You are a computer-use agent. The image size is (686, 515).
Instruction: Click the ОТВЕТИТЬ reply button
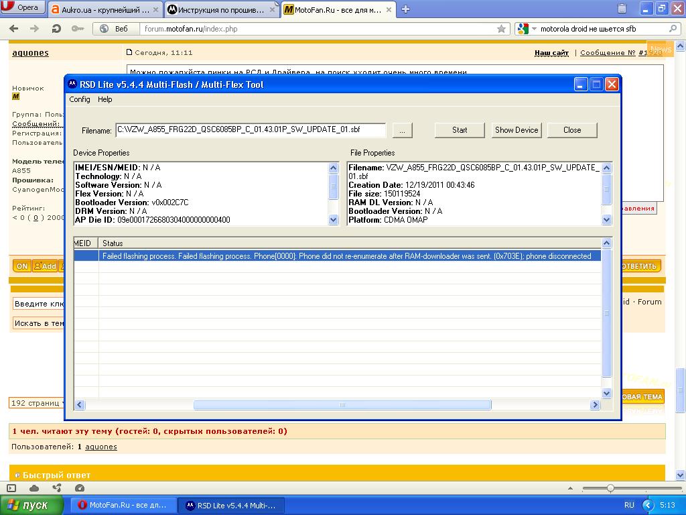pyautogui.click(x=640, y=266)
